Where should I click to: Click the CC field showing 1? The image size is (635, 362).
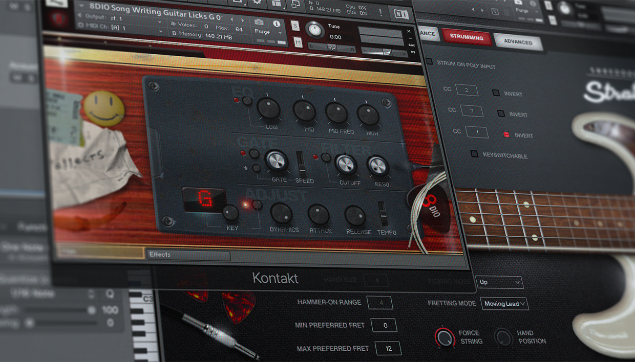pyautogui.click(x=477, y=132)
